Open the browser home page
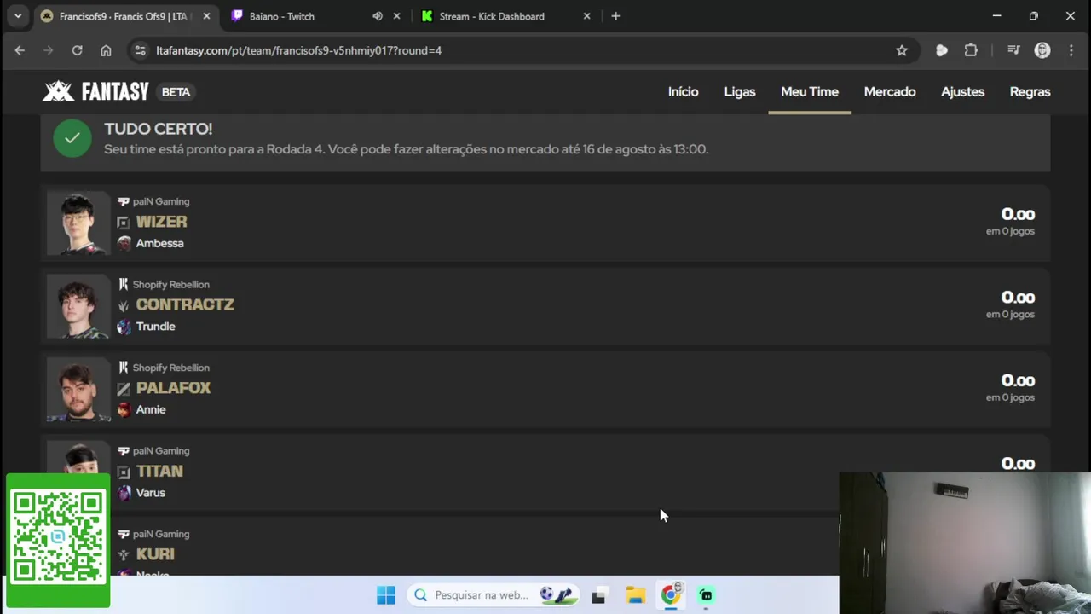Screen dimensions: 1091x614 click(x=106, y=50)
